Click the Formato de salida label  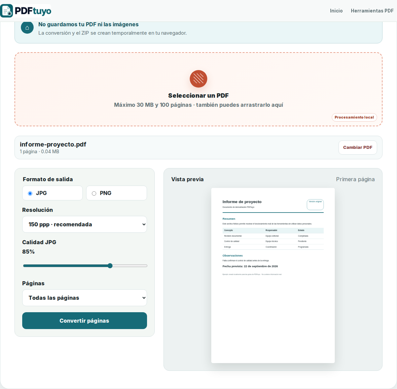point(48,180)
